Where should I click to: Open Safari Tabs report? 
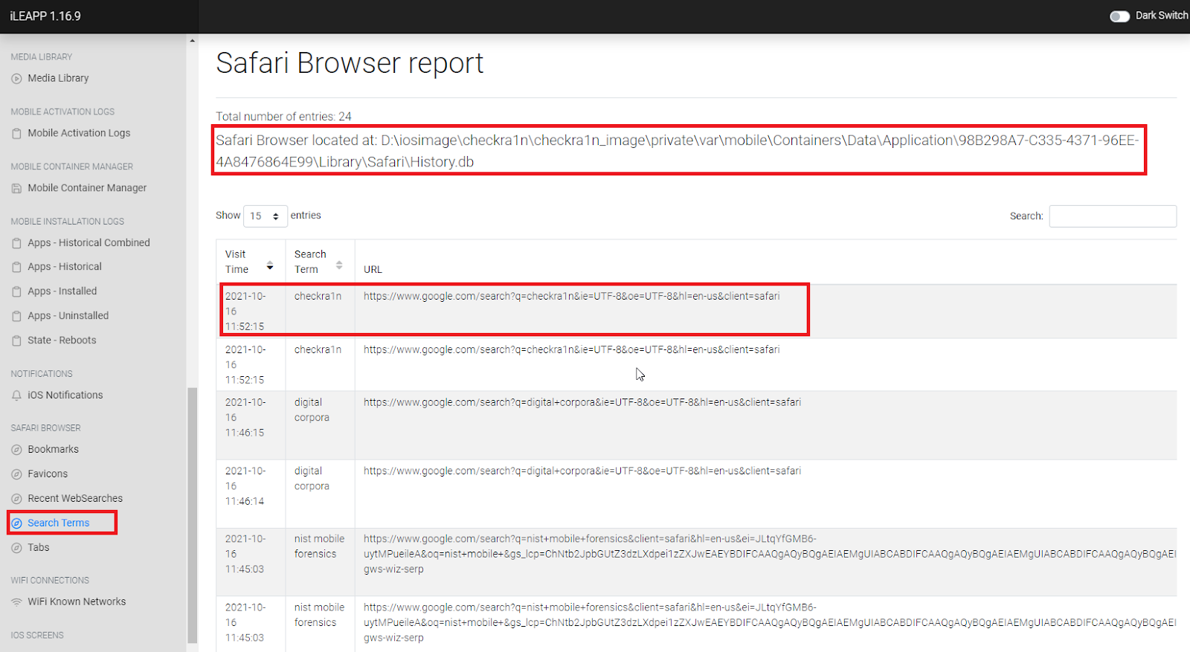pos(39,548)
